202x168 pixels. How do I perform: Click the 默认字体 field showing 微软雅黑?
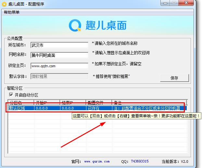[x=59, y=76]
